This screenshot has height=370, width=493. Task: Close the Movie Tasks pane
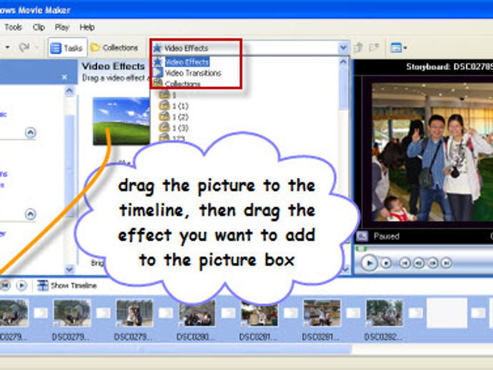point(64,76)
